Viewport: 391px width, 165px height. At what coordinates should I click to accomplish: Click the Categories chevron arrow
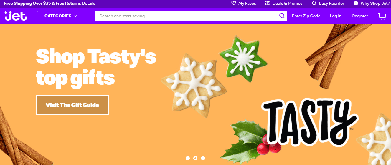coord(75,16)
